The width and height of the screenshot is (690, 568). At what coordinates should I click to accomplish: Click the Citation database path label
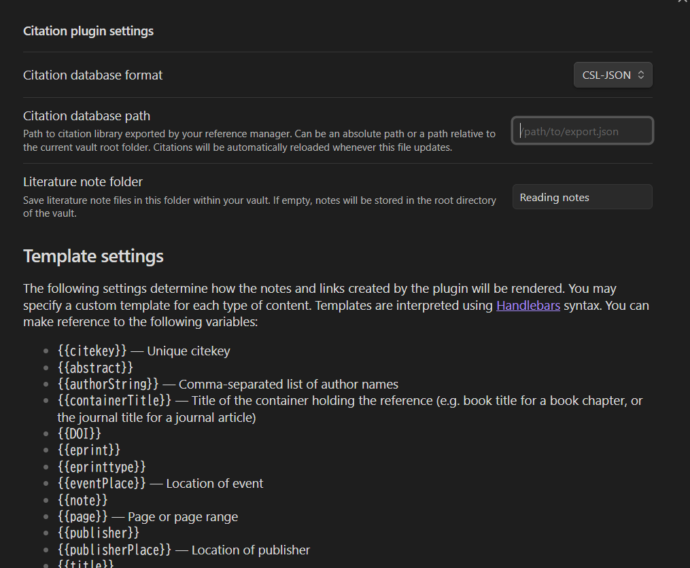[x=87, y=116]
